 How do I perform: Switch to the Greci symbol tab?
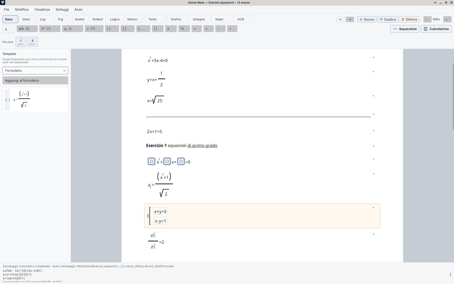[x=28, y=19]
